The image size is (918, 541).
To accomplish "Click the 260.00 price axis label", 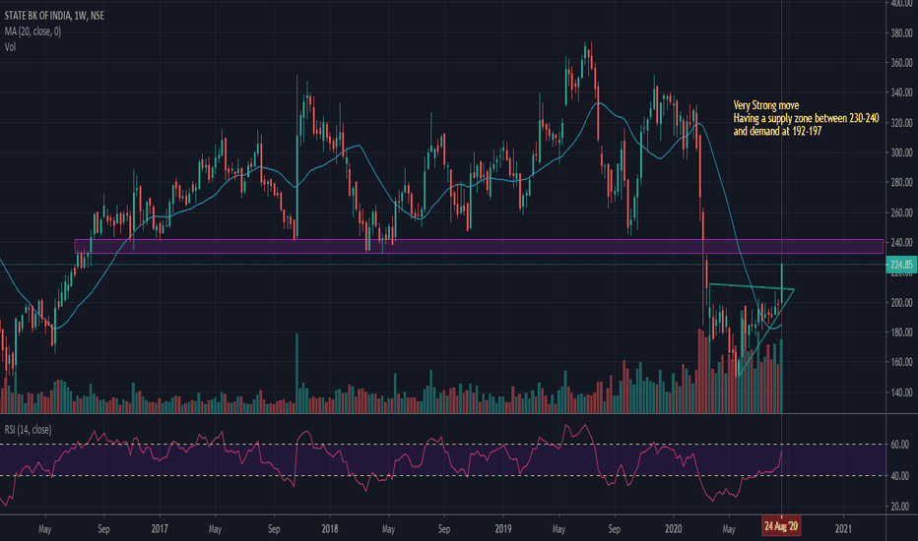I will tap(901, 212).
